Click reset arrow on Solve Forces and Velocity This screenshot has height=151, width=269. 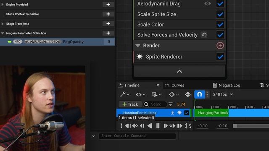[204, 35]
